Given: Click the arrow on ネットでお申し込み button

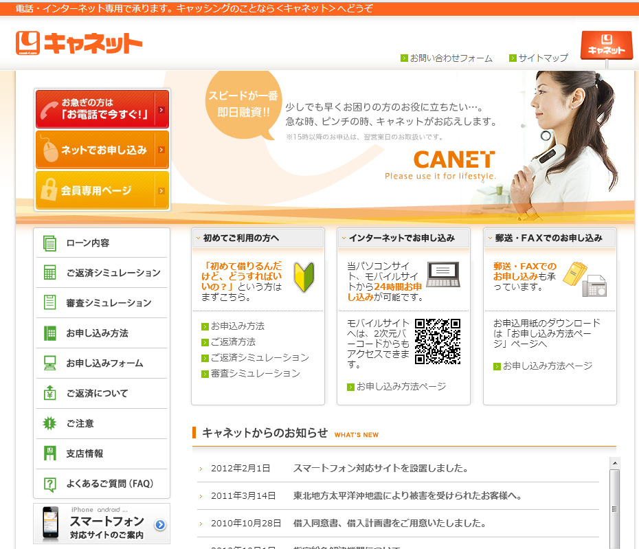Looking at the screenshot, I should tap(161, 150).
